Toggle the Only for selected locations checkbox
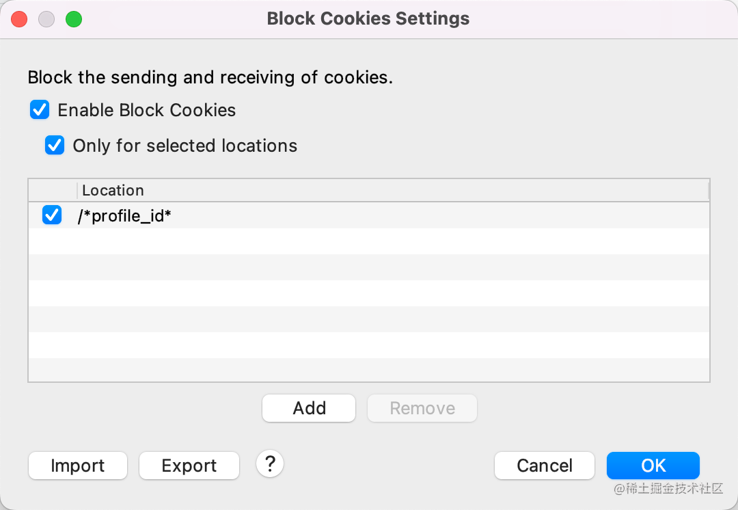The image size is (738, 510). coord(55,146)
